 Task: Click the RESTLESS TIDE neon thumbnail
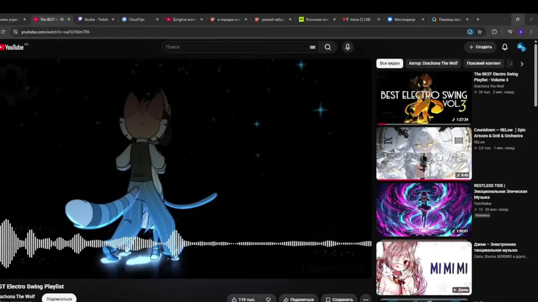[424, 209]
